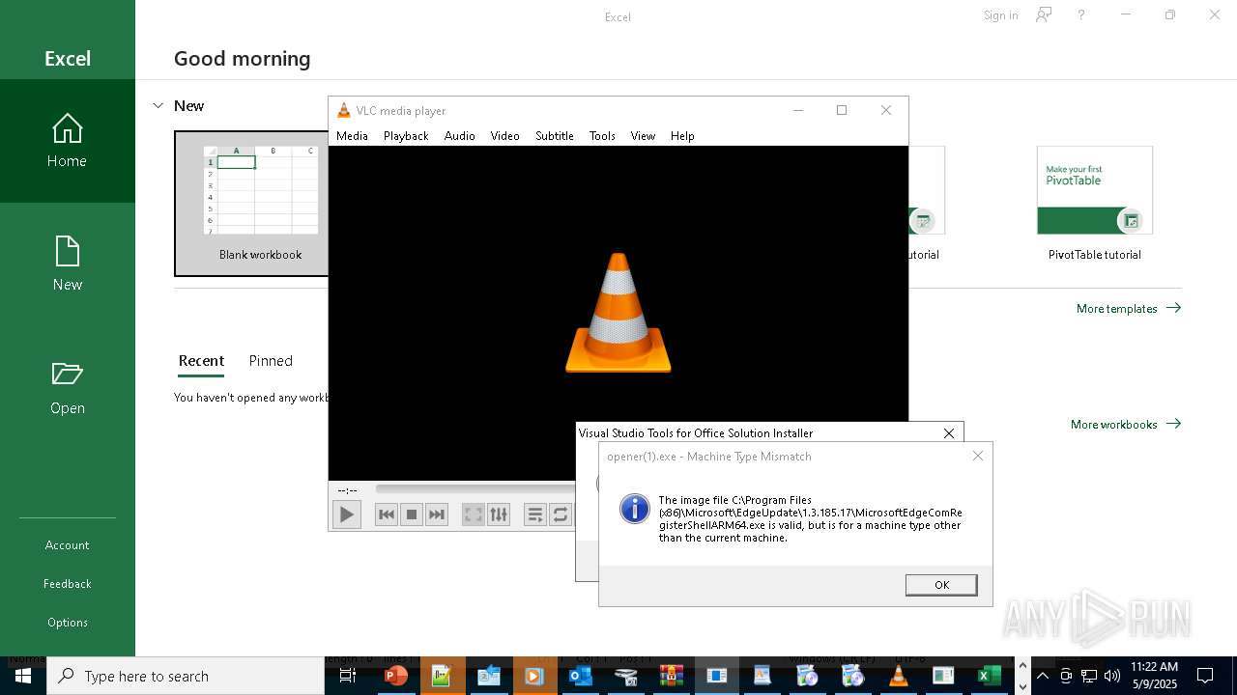Select the Blank workbook template
This screenshot has width=1237, height=695.
252,204
